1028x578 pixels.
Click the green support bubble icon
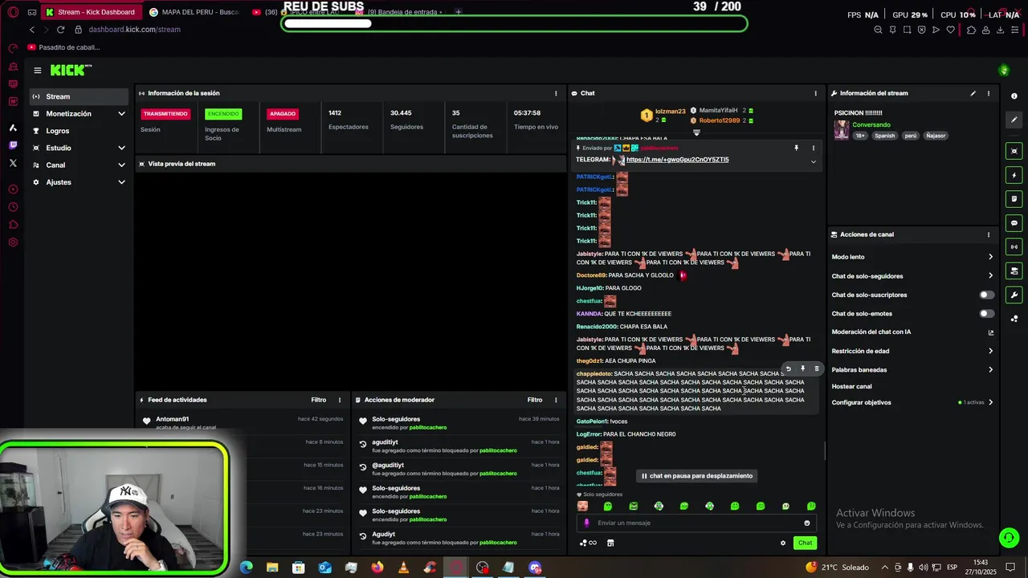pos(1009,537)
